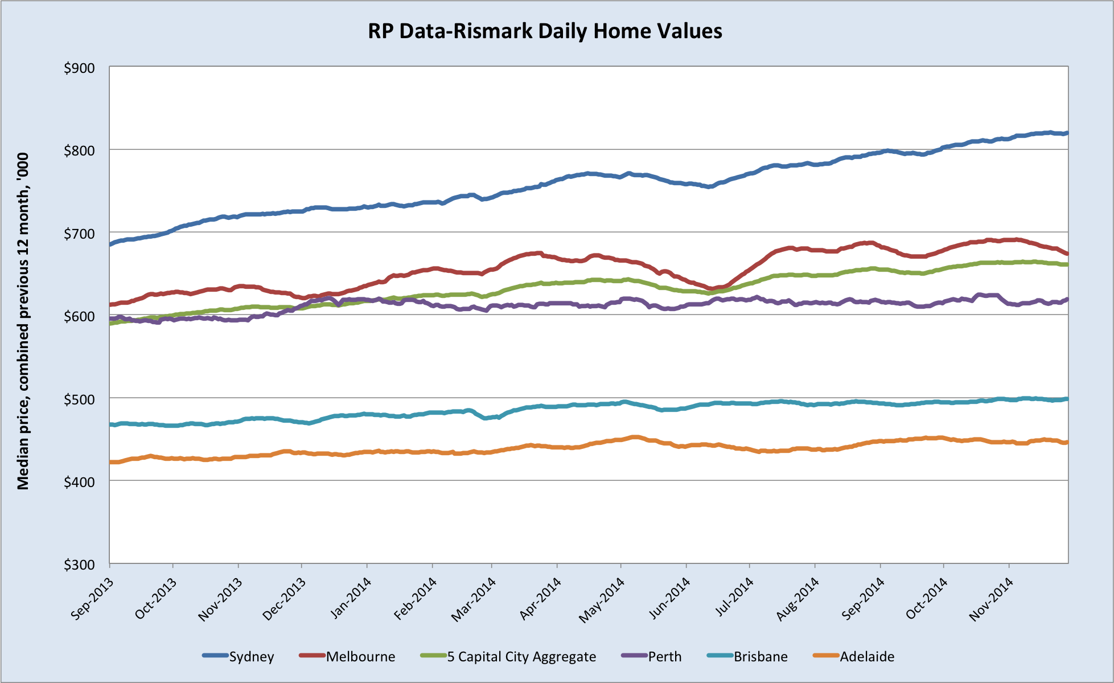The width and height of the screenshot is (1114, 683).
Task: Click the Jan-2014 x-axis label
Action: 351,597
